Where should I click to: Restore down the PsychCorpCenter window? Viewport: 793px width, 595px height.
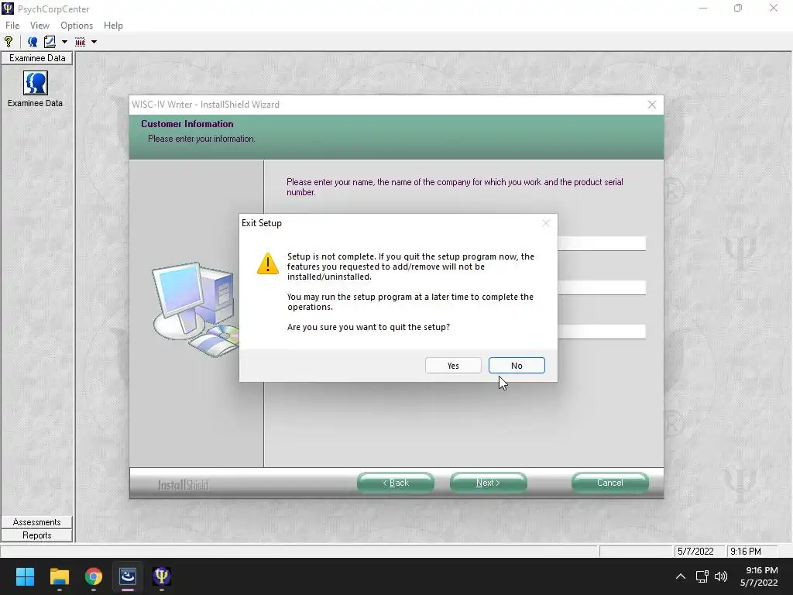click(738, 8)
